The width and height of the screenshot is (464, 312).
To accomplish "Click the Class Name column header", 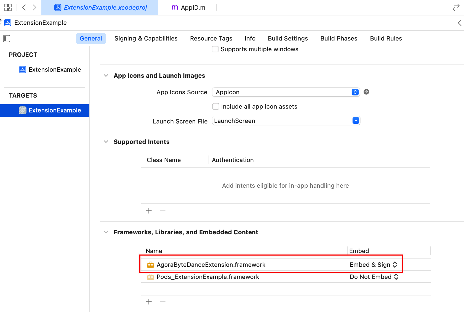I will (164, 160).
